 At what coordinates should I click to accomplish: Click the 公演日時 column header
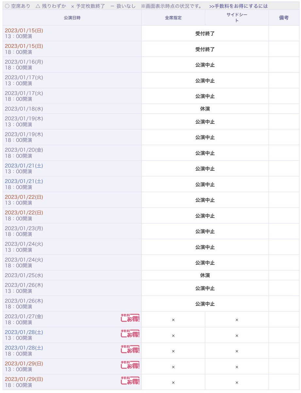72,18
